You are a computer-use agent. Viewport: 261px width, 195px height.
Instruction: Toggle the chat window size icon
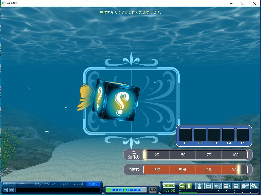(x=5, y=190)
